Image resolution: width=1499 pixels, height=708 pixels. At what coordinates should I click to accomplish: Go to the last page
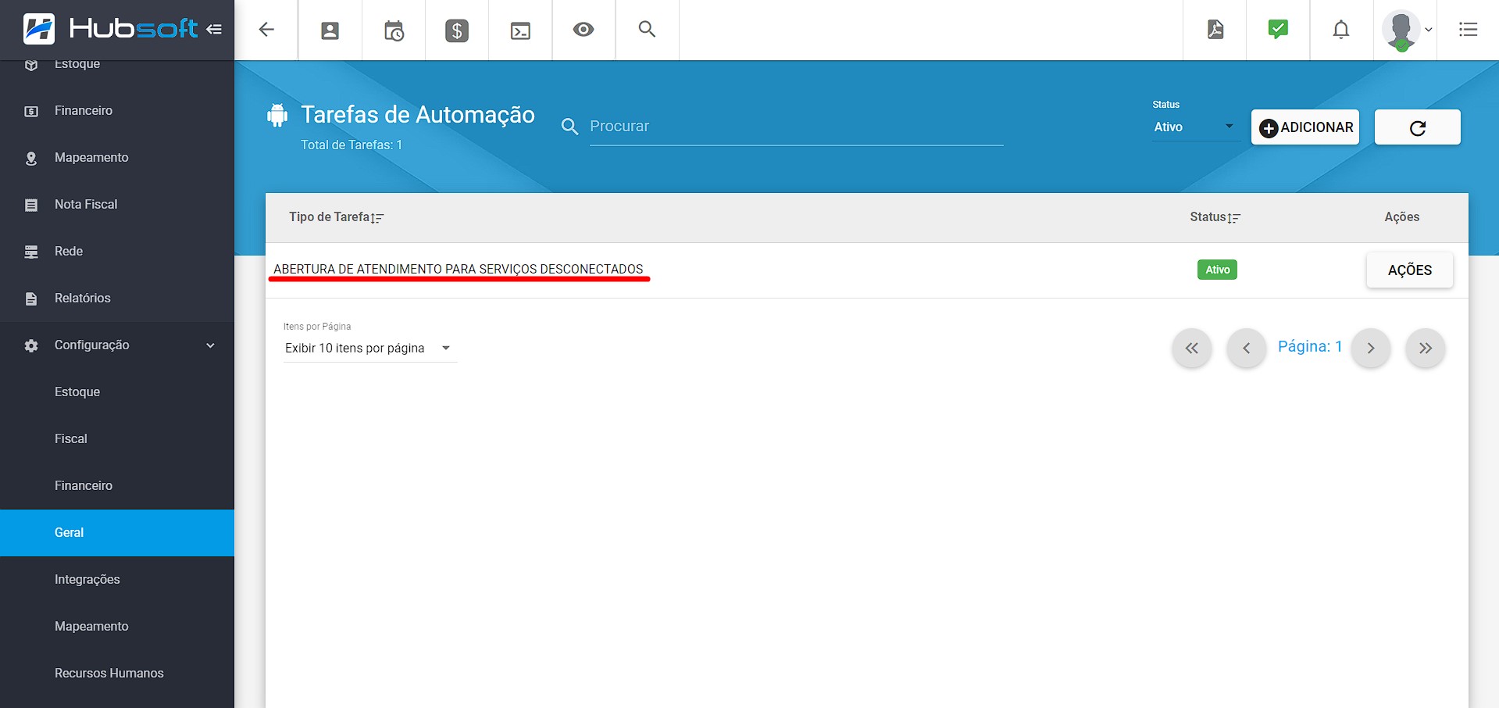(1425, 349)
